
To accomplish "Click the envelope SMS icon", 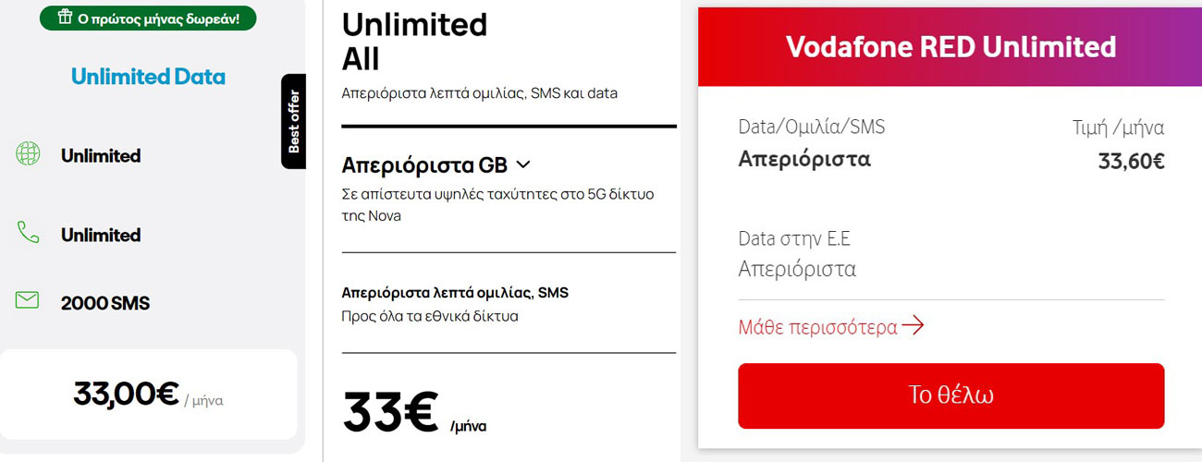I will tap(28, 300).
